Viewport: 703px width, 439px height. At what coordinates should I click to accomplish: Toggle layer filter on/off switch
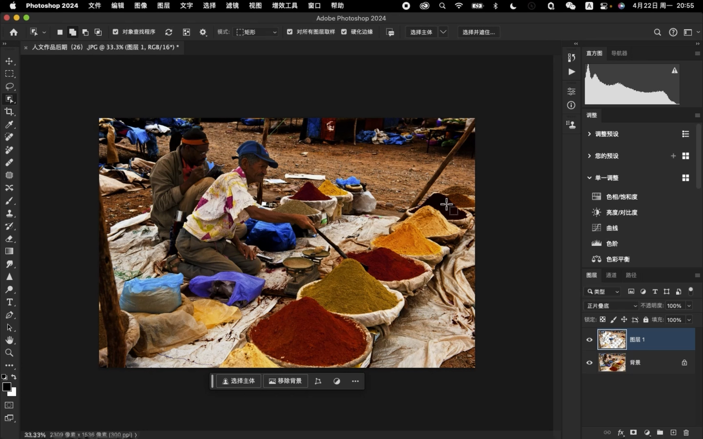[690, 291]
